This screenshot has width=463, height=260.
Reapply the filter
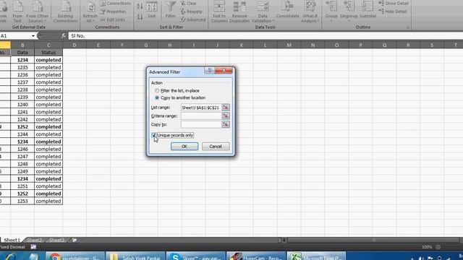pyautogui.click(x=191, y=12)
